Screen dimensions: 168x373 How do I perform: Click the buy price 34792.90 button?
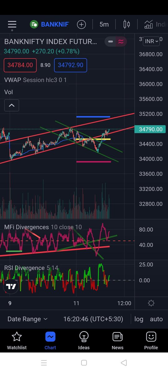coord(71,65)
